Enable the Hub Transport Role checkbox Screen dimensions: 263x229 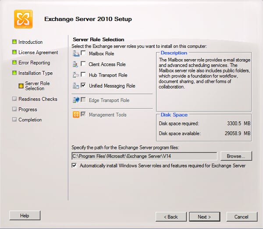pos(83,74)
